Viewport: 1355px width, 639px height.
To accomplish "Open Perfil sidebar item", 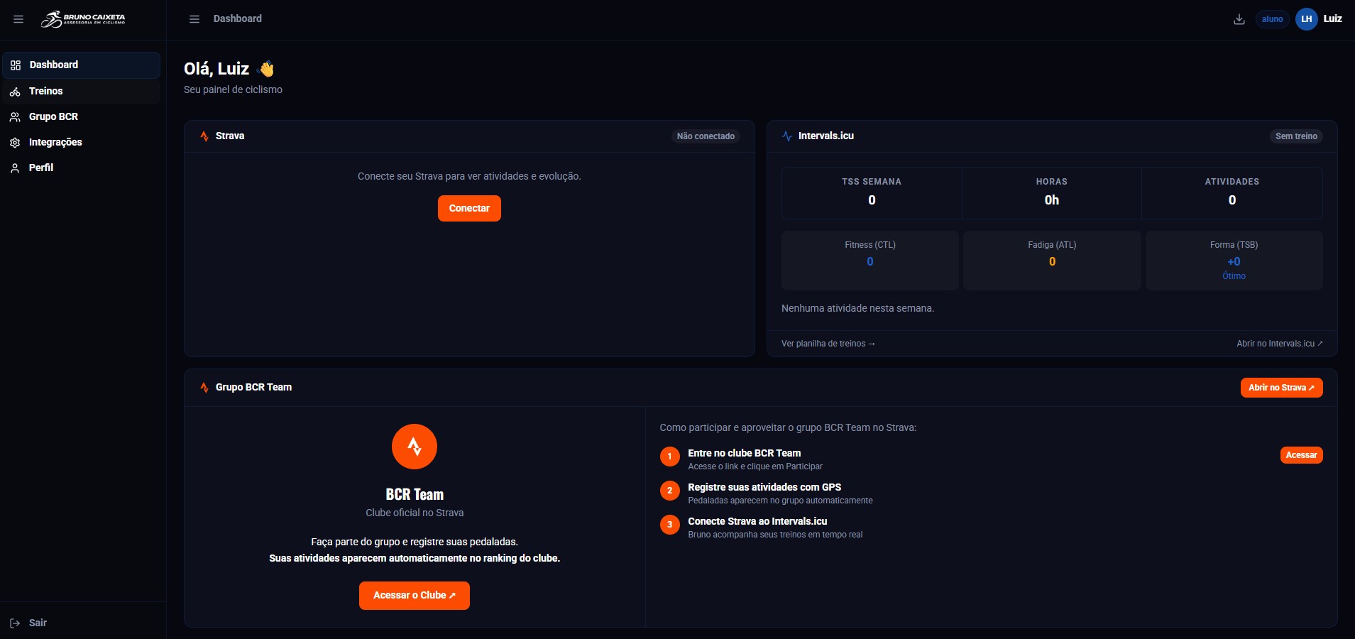I will (x=81, y=168).
